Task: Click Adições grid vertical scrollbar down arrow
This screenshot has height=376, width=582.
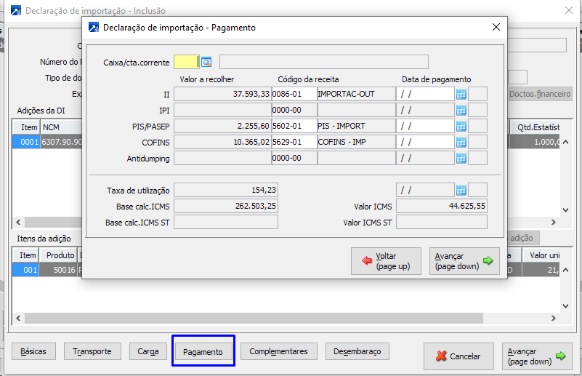Action: coord(565,210)
